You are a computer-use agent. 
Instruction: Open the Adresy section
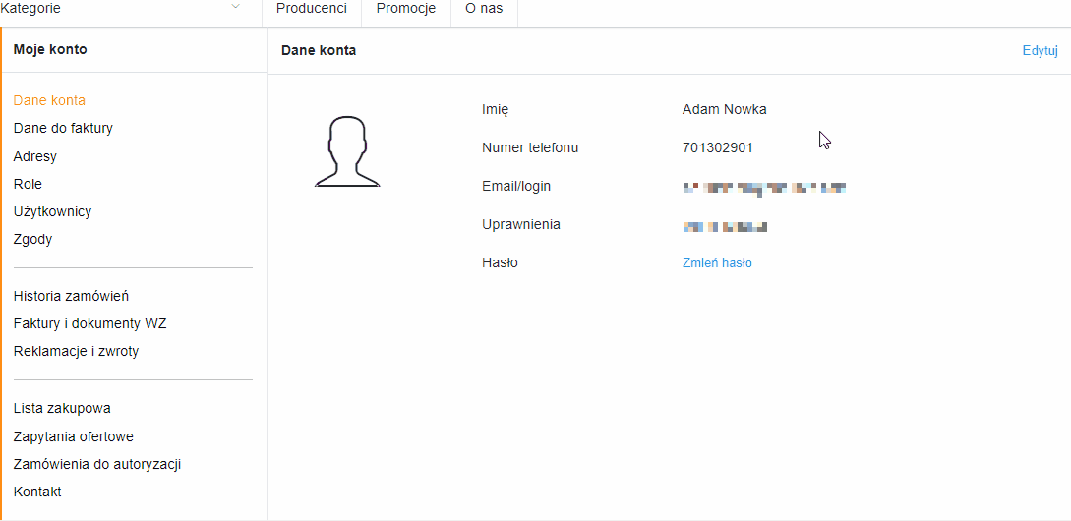point(34,156)
